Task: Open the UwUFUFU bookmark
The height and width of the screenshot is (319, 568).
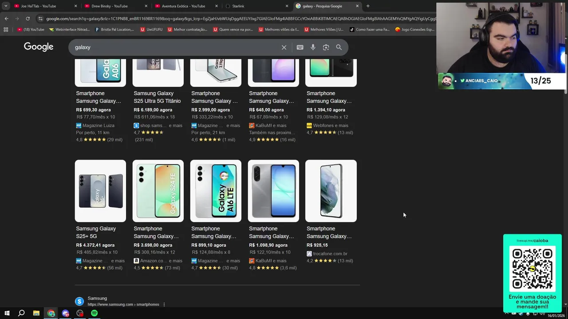Action: (x=151, y=30)
